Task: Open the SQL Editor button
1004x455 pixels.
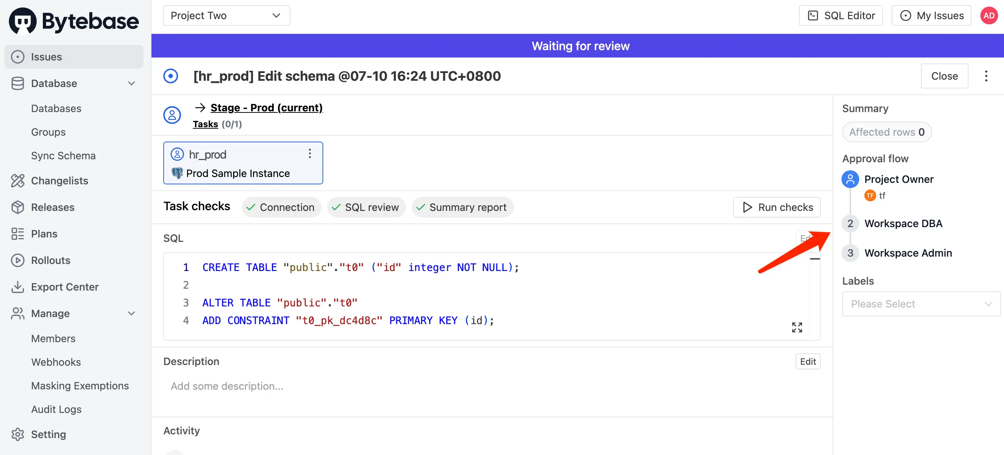Action: [x=841, y=15]
